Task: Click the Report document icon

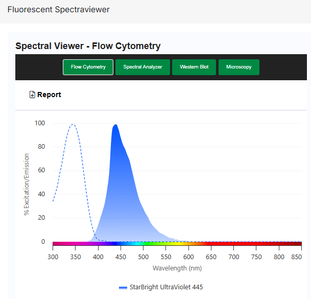Action: [32, 95]
